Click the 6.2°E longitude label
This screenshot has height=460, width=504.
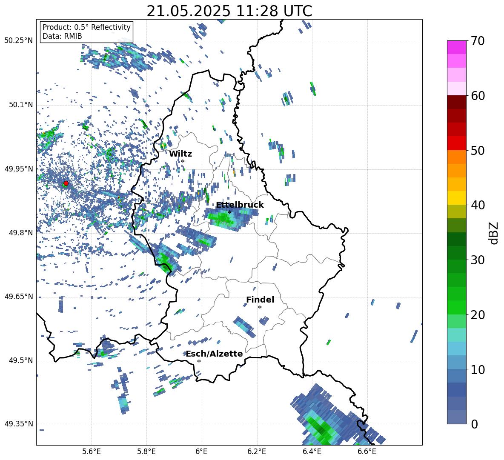coord(257,451)
